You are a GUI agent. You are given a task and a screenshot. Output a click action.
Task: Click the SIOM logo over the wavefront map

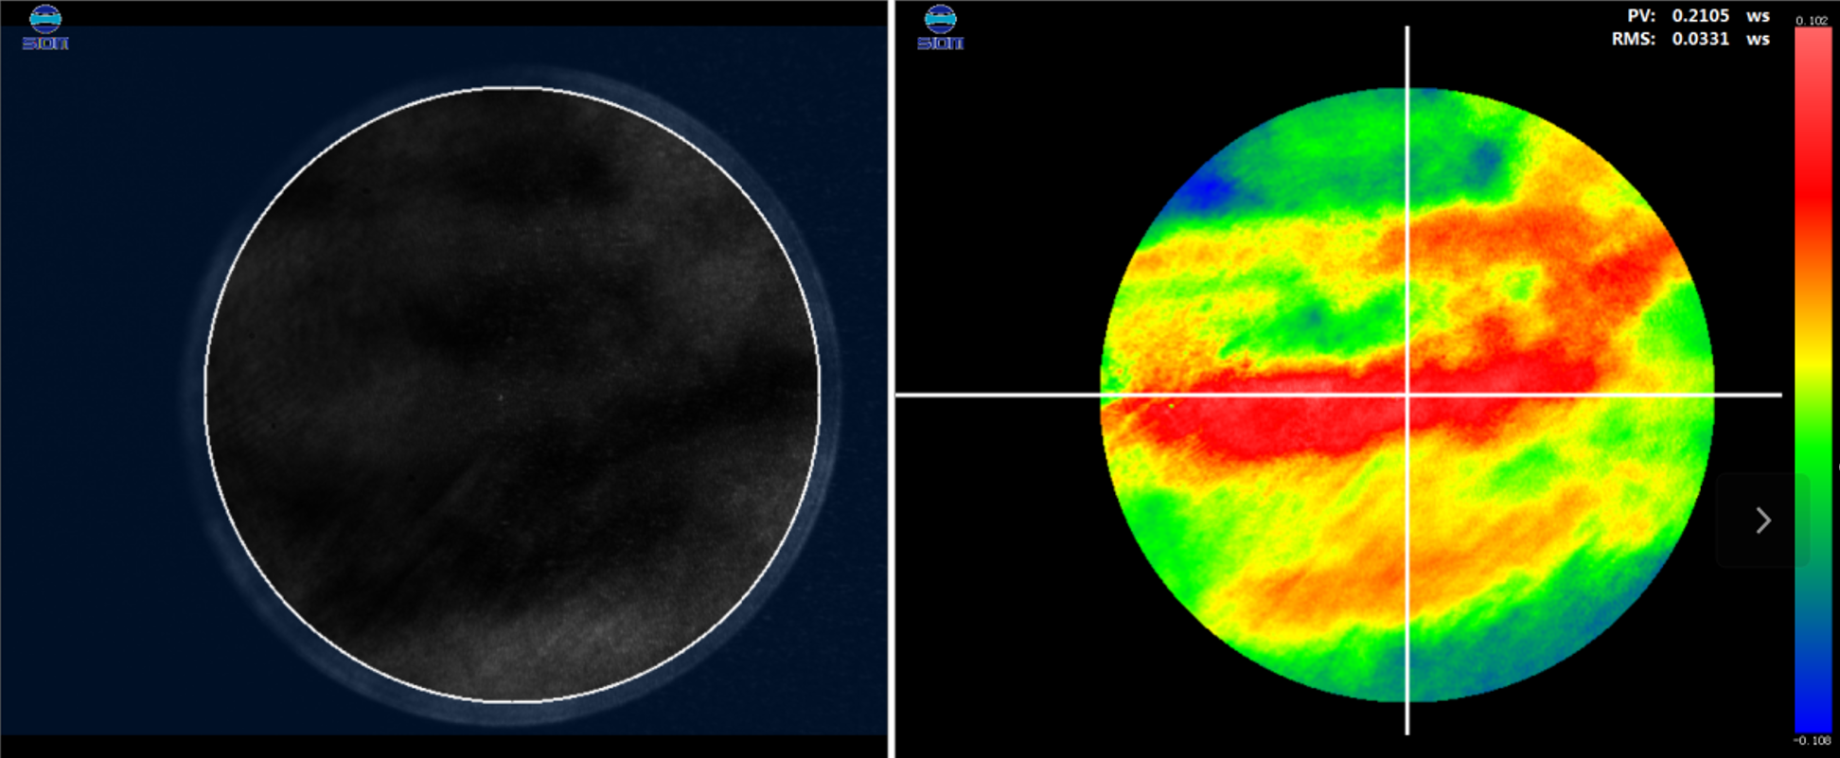click(940, 27)
